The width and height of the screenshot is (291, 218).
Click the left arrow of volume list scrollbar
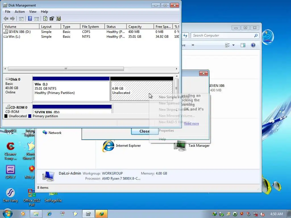pos(5,69)
